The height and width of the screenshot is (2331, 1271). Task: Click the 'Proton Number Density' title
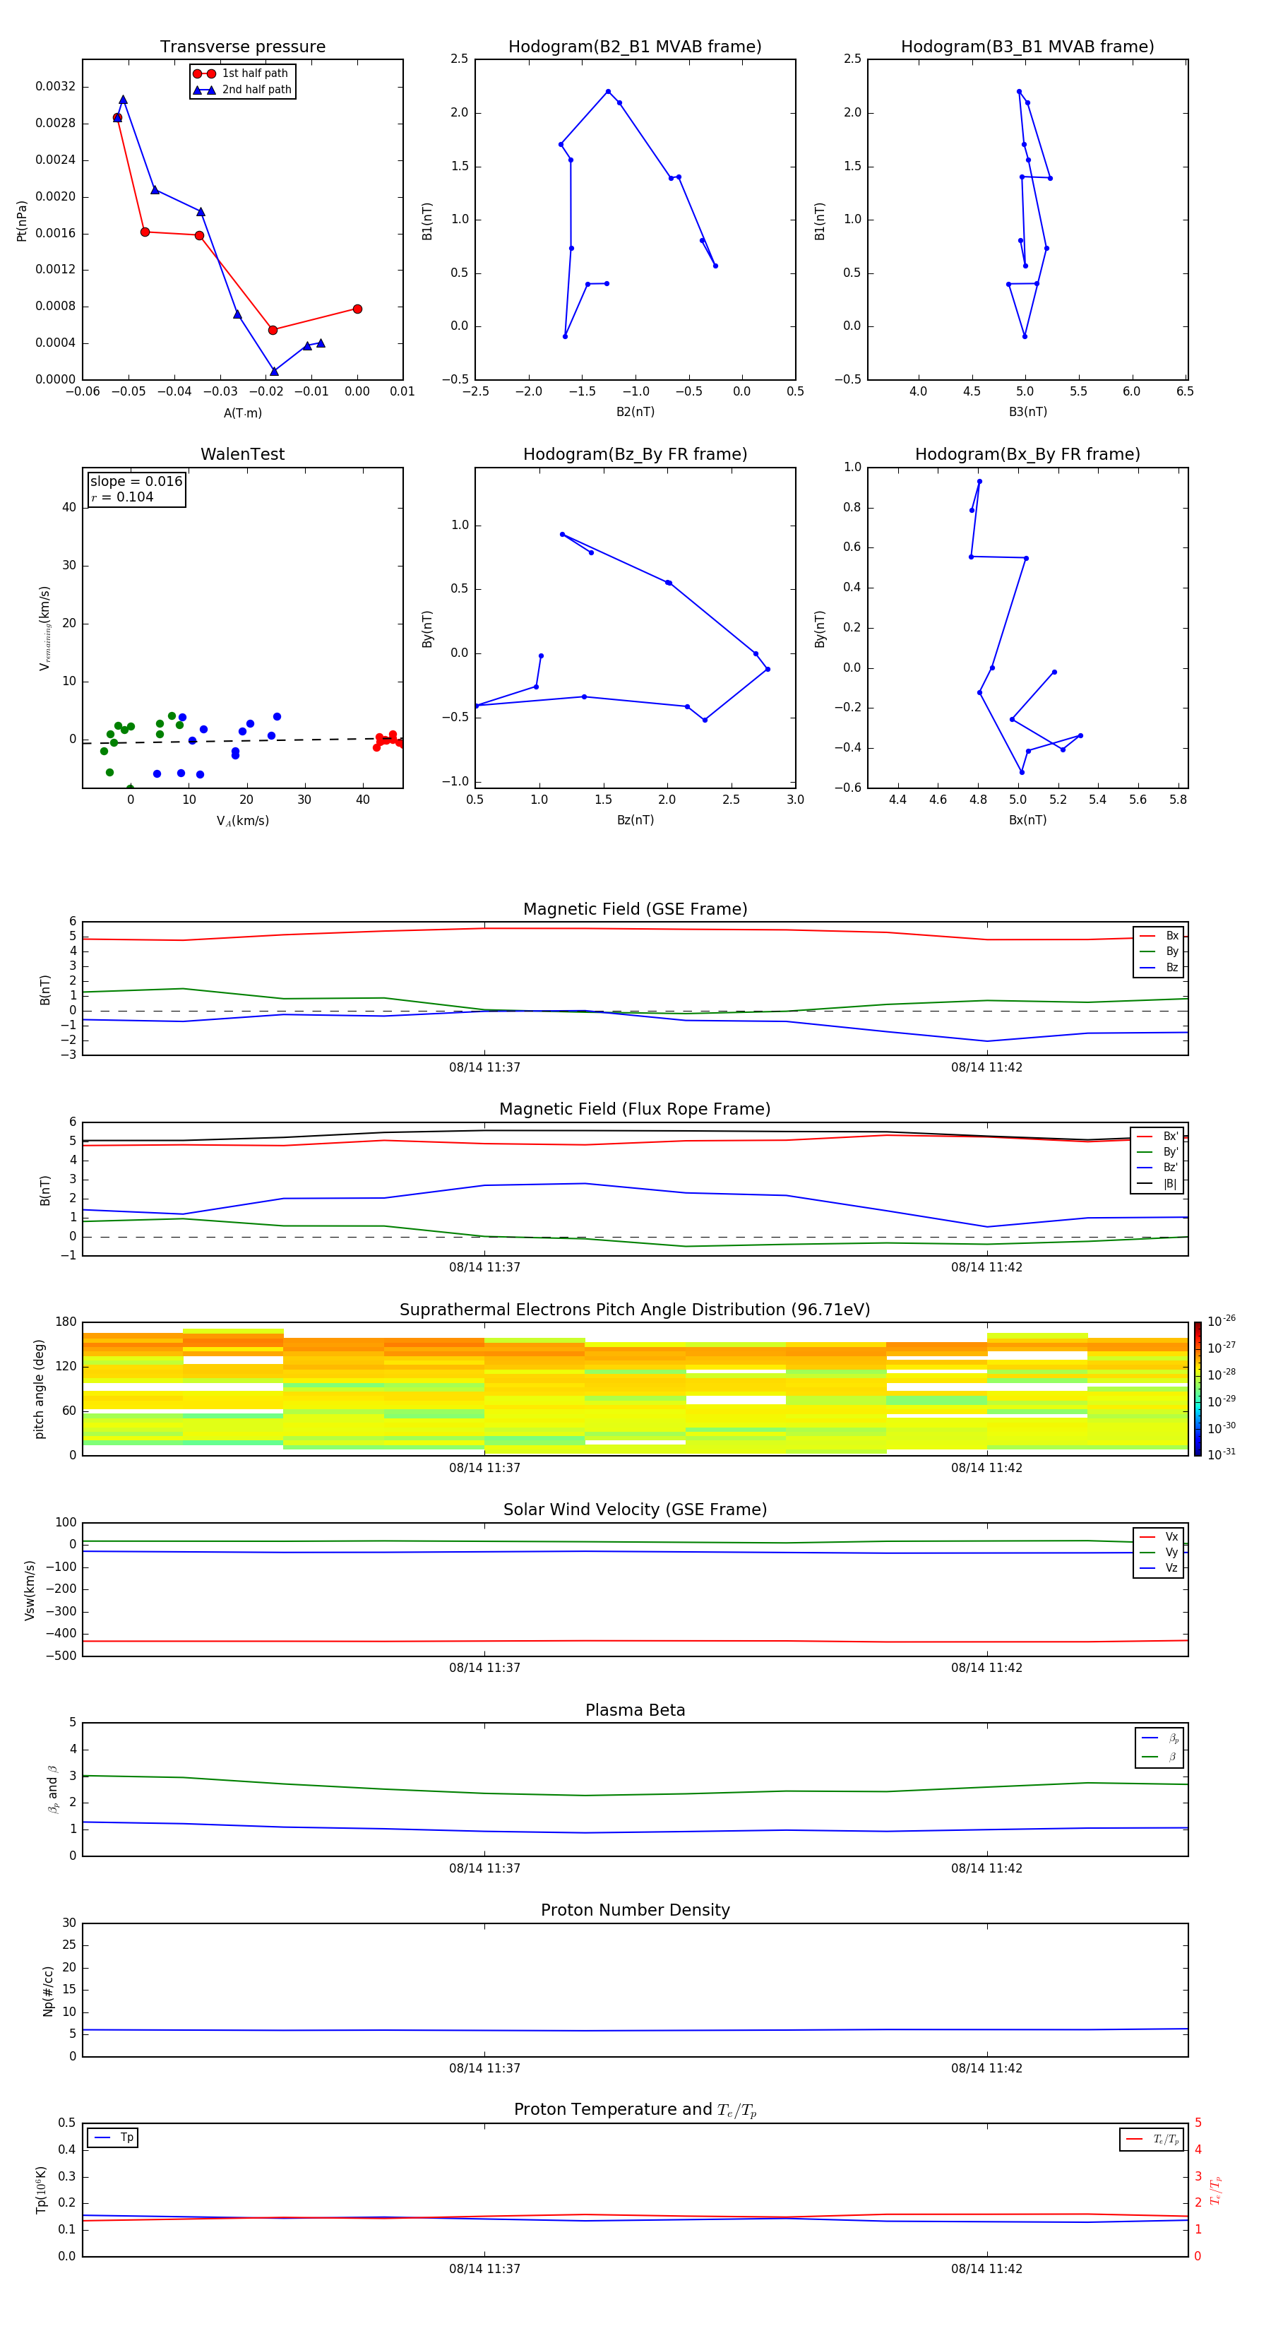pyautogui.click(x=635, y=1910)
